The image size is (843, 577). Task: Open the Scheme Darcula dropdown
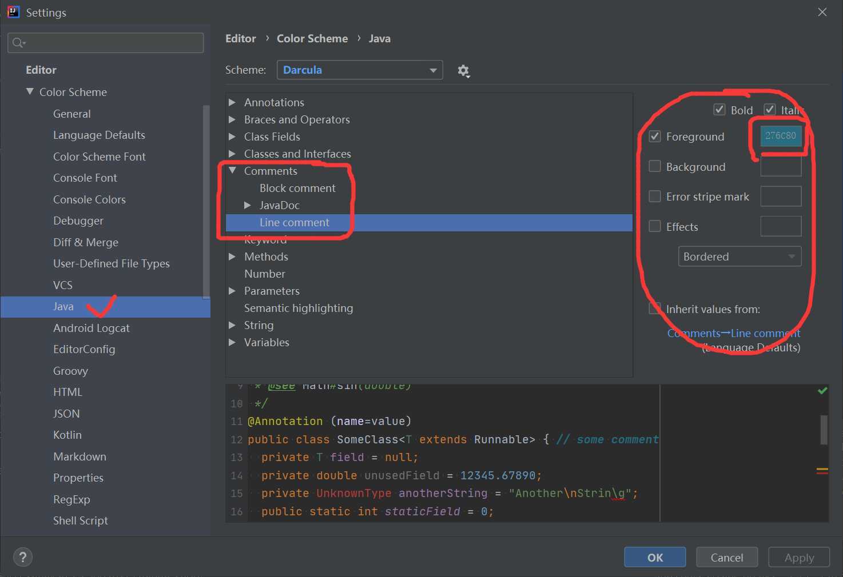tap(360, 70)
